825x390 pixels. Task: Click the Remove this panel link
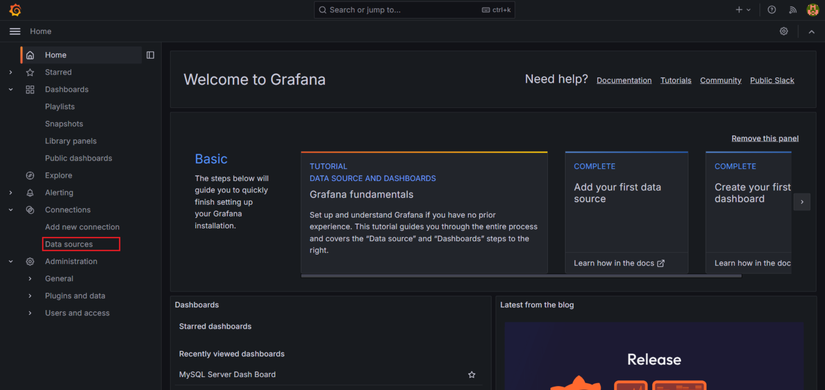[x=764, y=138]
